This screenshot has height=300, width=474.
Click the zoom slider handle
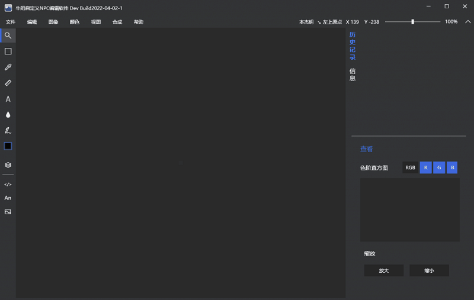pyautogui.click(x=412, y=22)
